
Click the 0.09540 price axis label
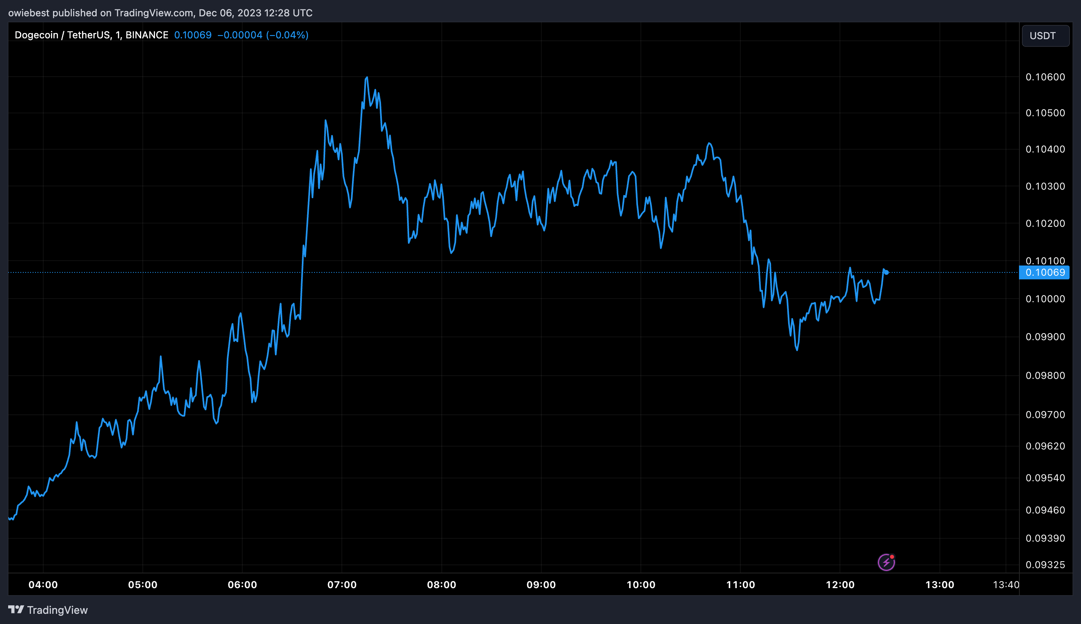1045,478
